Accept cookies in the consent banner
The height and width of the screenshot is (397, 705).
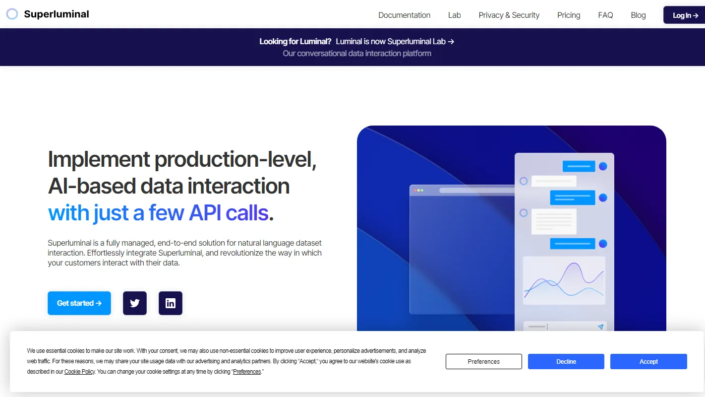point(648,361)
